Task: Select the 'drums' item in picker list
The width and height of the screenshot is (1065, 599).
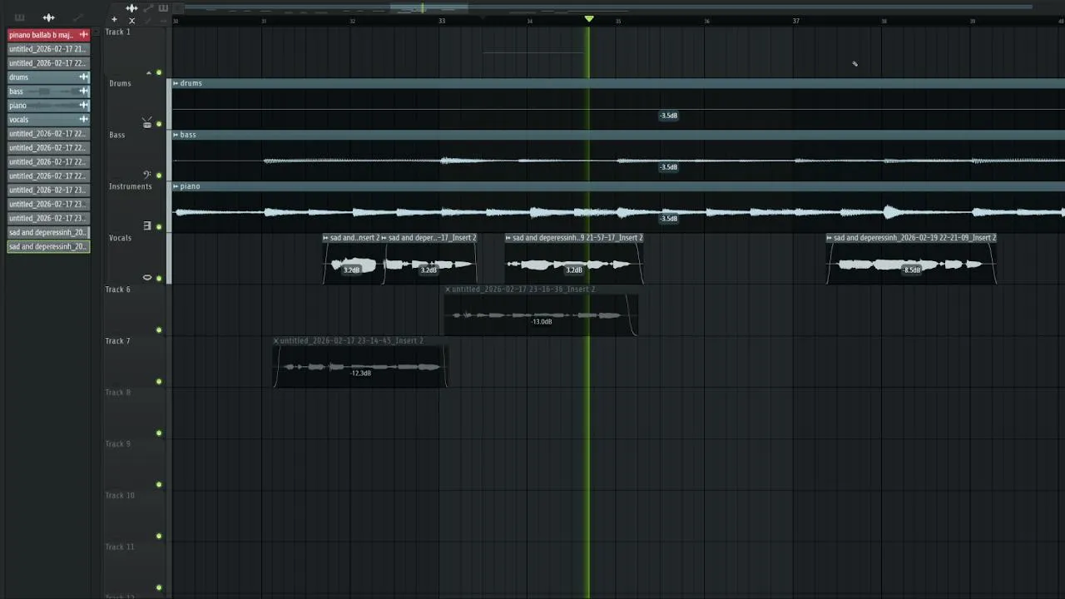Action: (48, 77)
